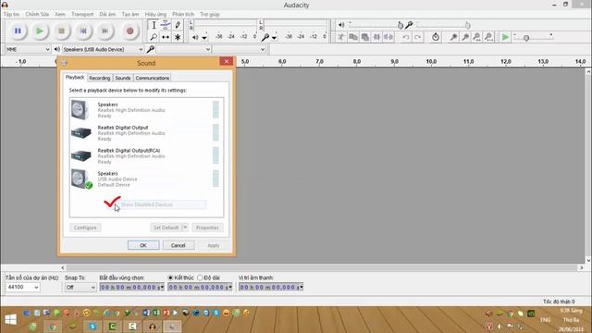This screenshot has width=592, height=333.
Task: Select the Zoom magnifier tool
Action: (x=154, y=37)
